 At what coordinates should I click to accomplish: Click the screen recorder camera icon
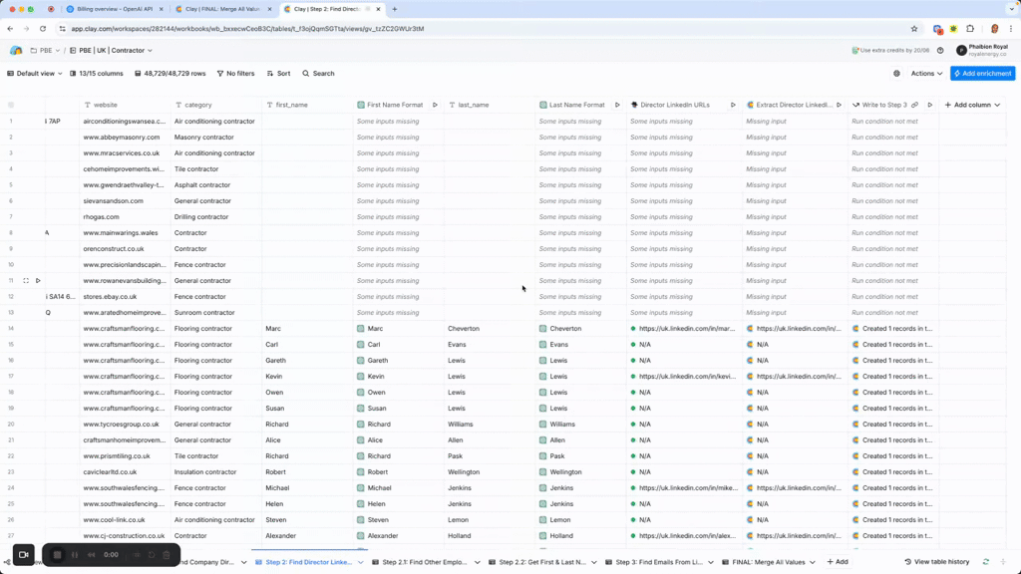pos(23,555)
